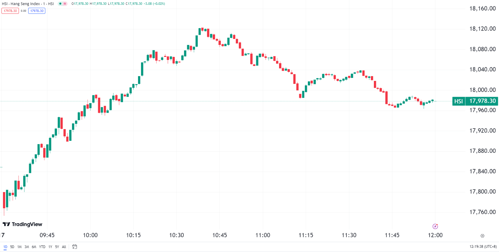Image resolution: width=499 pixels, height=252 pixels.
Task: Click the blue buy price 17978.30 button
Action: (x=37, y=11)
